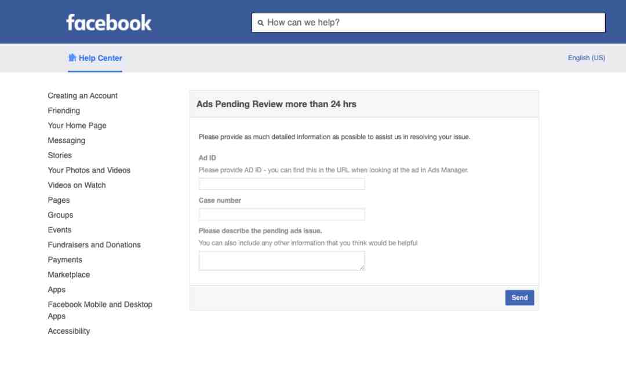Click 'Please provide as much detailed information' text
626x369 pixels.
pyautogui.click(x=334, y=137)
